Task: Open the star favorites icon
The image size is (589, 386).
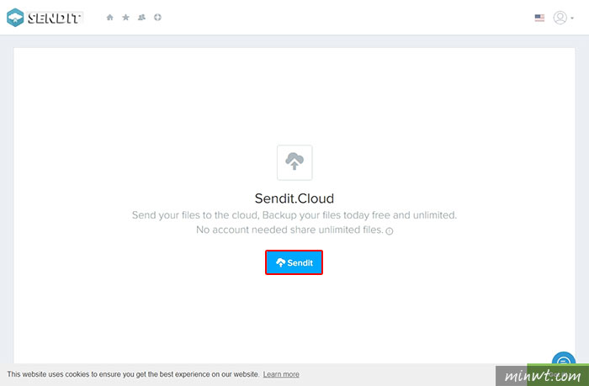Action: pos(126,18)
